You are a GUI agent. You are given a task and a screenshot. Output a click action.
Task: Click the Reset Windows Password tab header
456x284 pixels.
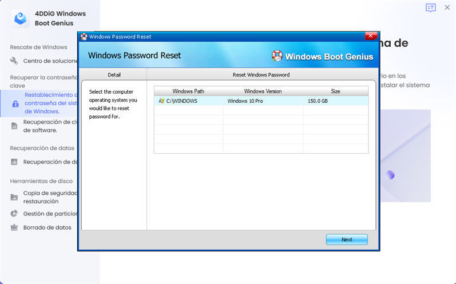[x=261, y=74]
